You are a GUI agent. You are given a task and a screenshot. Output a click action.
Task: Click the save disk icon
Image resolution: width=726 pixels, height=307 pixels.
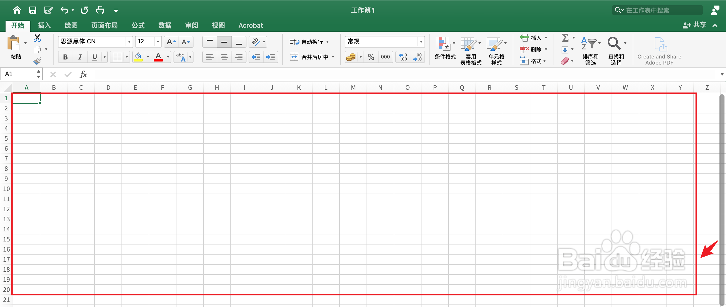(x=33, y=10)
